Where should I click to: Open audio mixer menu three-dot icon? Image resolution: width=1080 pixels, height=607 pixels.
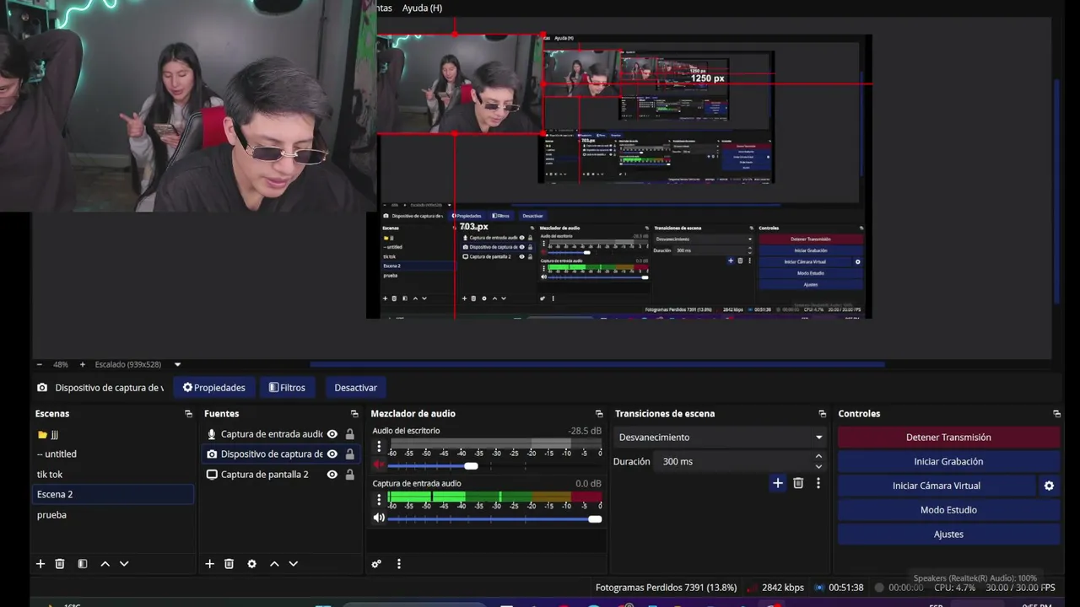(x=399, y=564)
